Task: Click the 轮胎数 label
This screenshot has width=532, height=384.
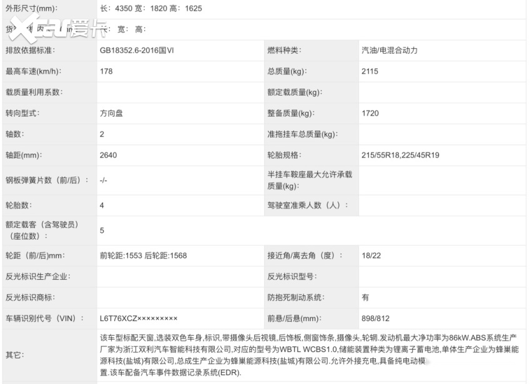Action: pos(19,205)
